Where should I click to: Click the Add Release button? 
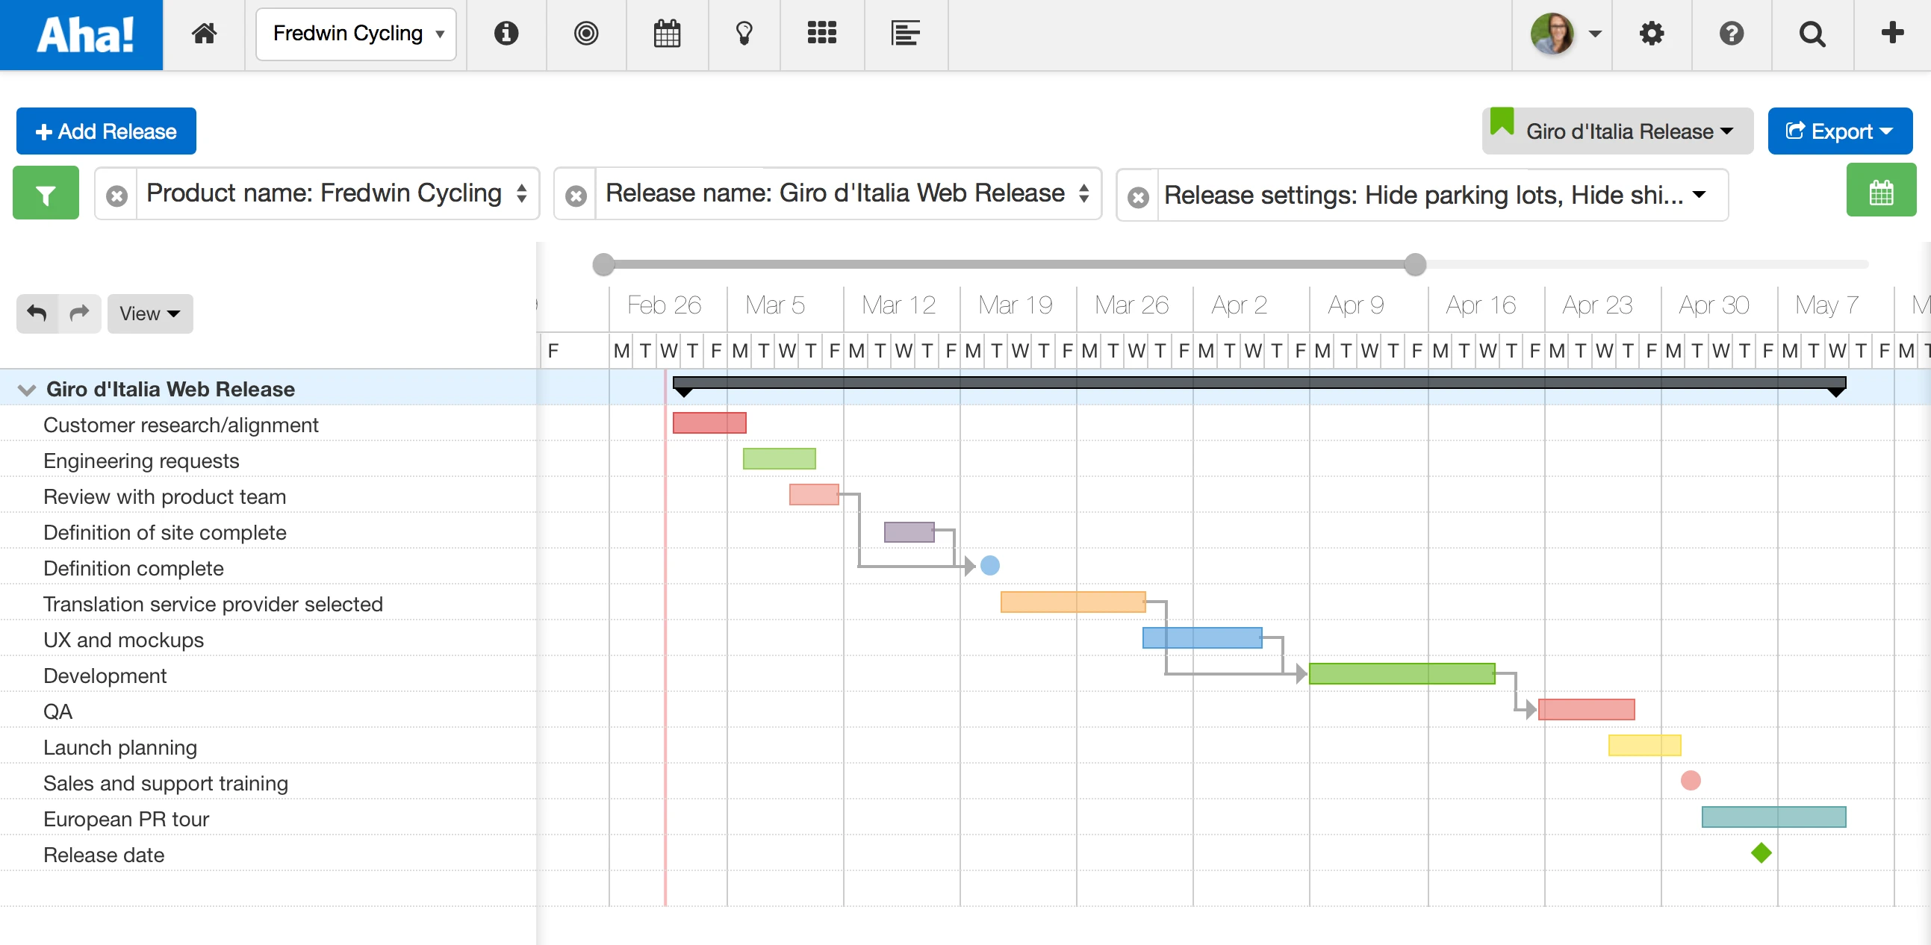pyautogui.click(x=107, y=131)
